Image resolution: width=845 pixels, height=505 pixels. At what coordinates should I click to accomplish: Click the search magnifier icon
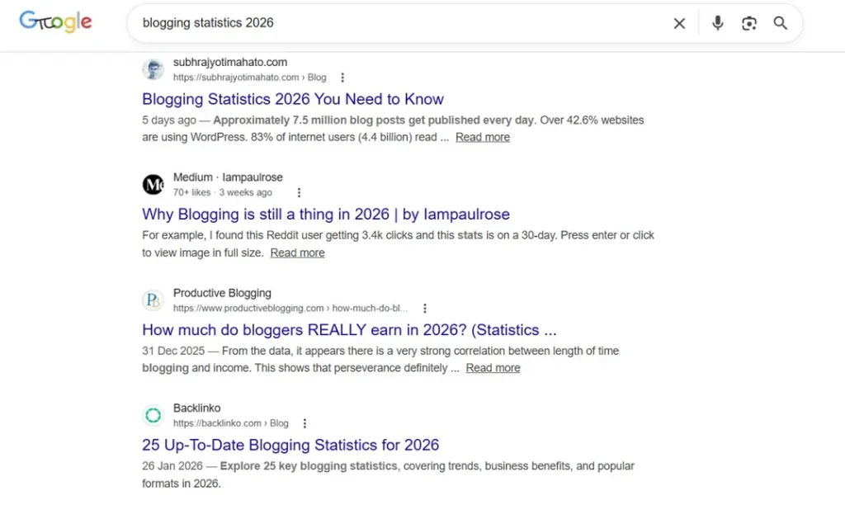pyautogui.click(x=780, y=23)
